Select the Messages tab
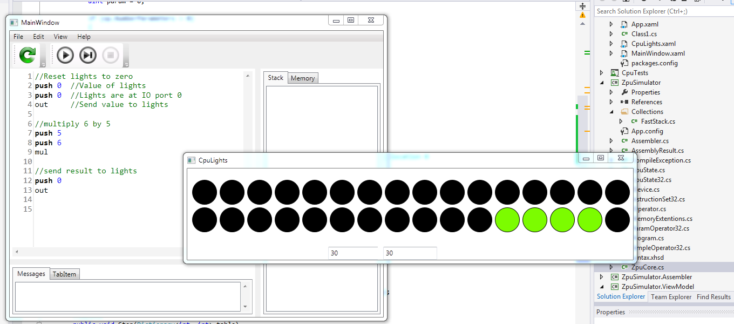 pos(31,274)
